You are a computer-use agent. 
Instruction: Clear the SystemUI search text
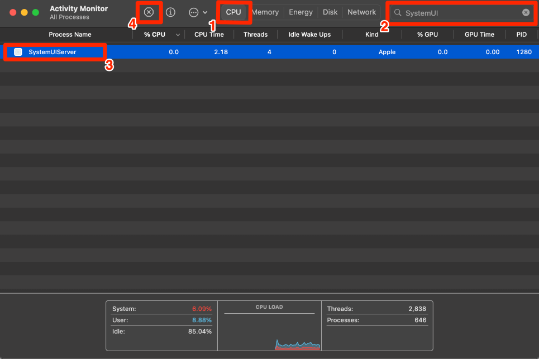pos(526,12)
